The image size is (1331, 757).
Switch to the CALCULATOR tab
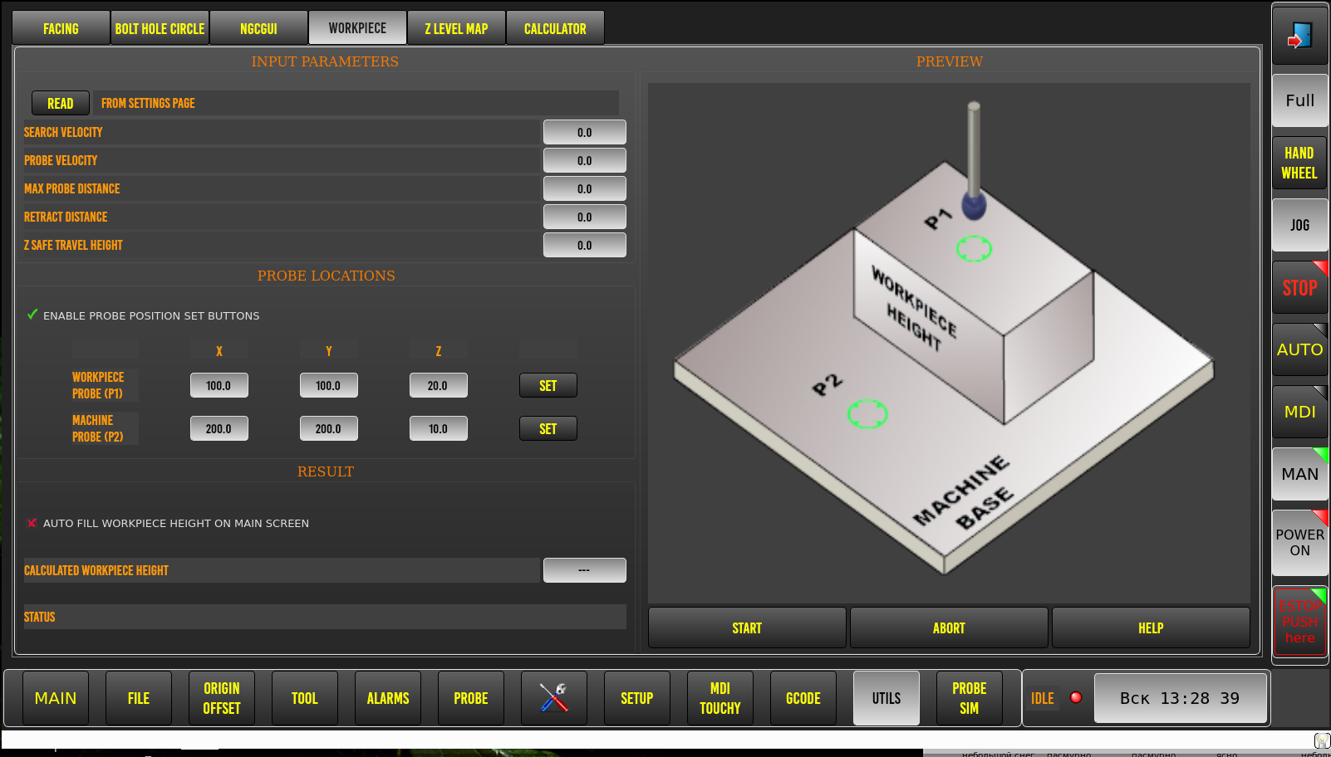point(555,28)
